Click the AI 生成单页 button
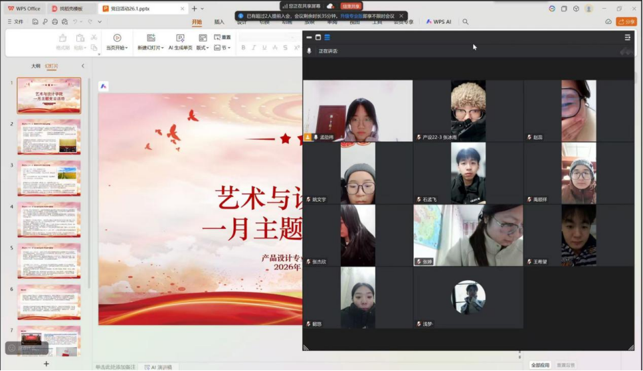The width and height of the screenshot is (643, 371). [180, 42]
